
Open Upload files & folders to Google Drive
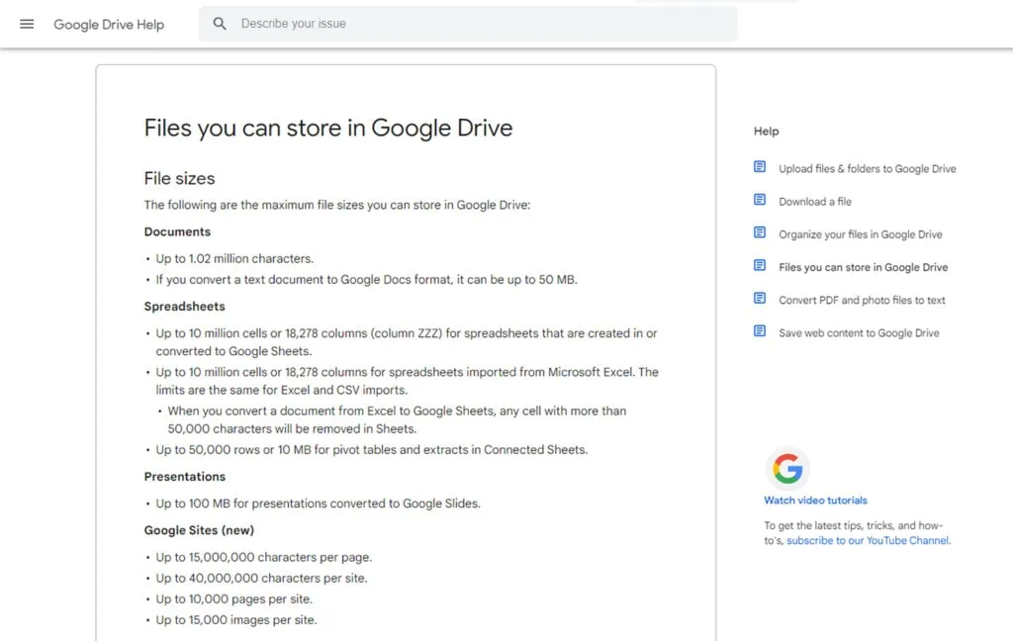point(867,168)
